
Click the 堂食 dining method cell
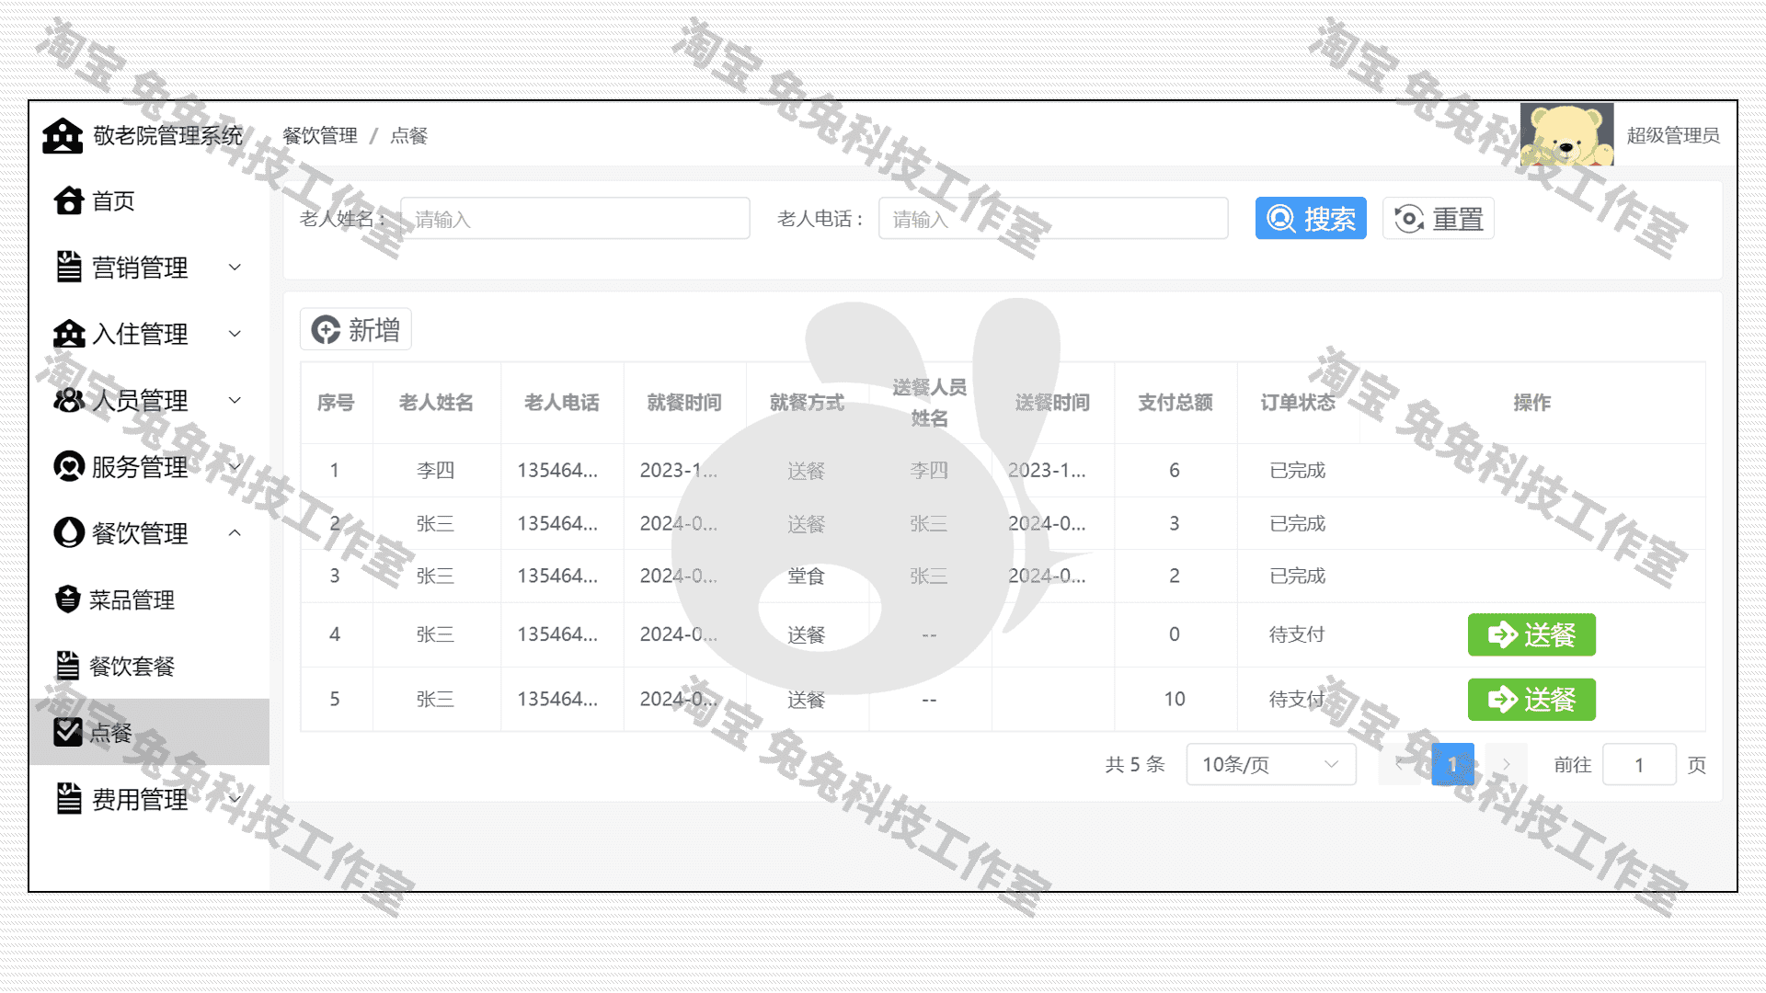(x=807, y=576)
